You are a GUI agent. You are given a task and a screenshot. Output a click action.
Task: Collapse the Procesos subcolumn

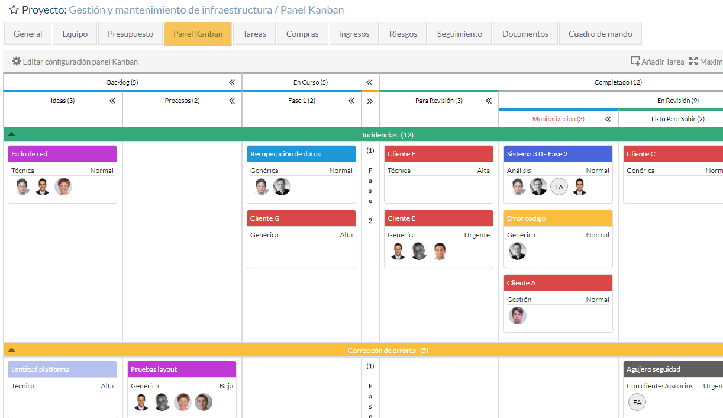[x=231, y=101]
